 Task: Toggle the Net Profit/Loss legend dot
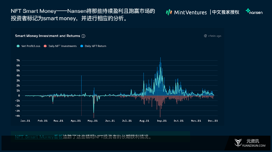point(18,46)
